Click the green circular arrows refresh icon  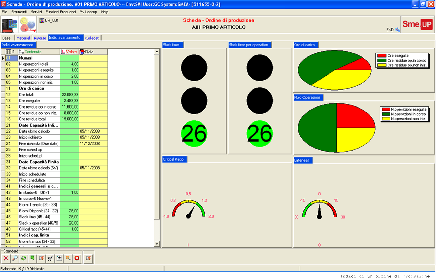(24, 258)
